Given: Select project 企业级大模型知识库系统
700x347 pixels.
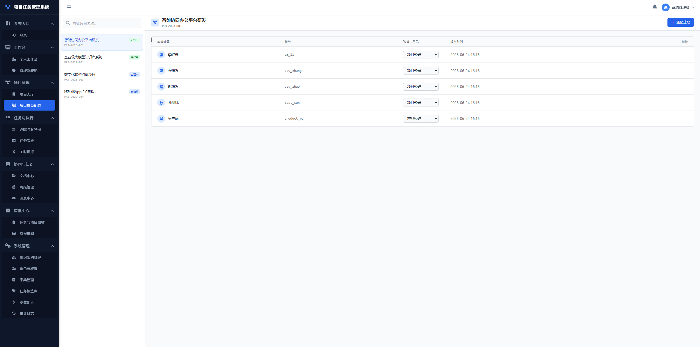Looking at the screenshot, I should 102,60.
